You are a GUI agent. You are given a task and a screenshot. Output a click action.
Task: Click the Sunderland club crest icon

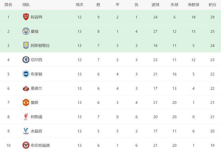26,88
